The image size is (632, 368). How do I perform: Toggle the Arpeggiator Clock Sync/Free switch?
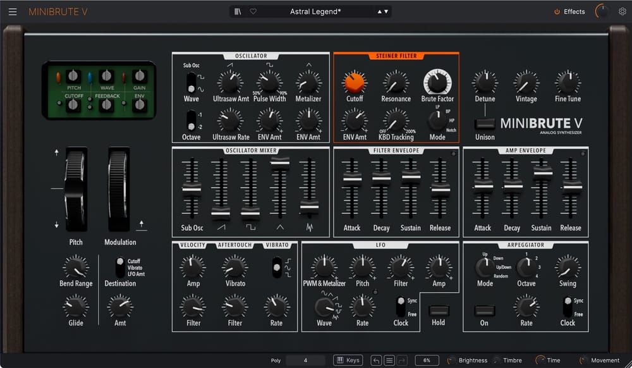click(568, 307)
